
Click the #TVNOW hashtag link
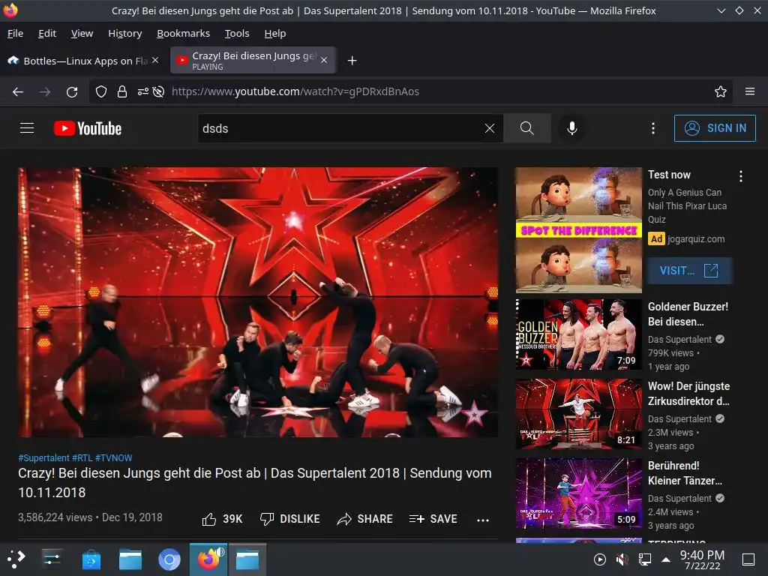point(114,458)
